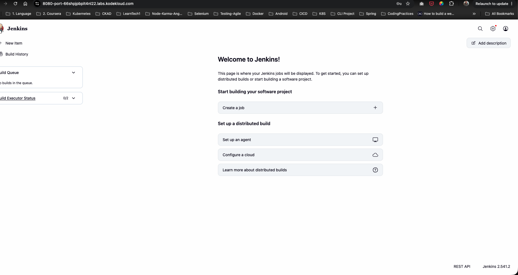Open the Testing-Agile bookmarks folder
Viewport: 518px width, 275px height.
227,13
